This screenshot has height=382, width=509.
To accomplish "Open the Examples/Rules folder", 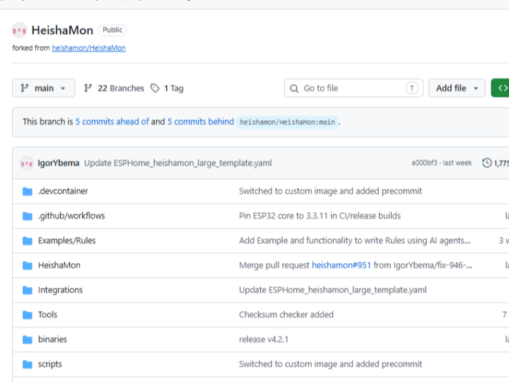I will tap(67, 241).
